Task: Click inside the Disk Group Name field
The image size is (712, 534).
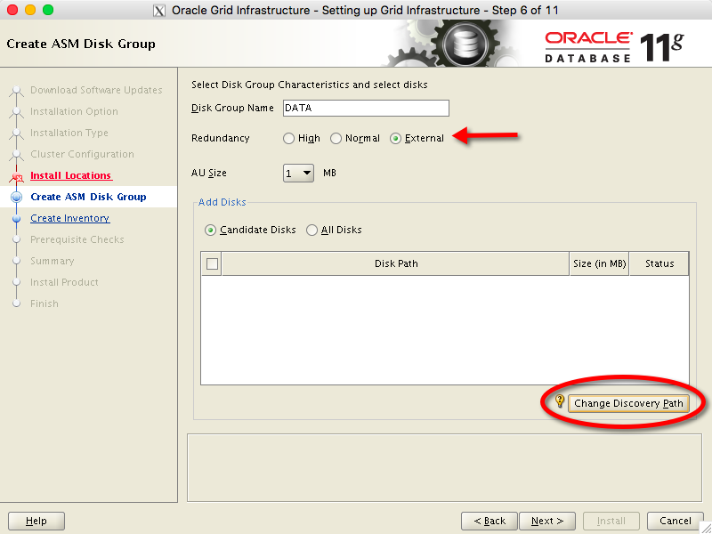Action: click(x=365, y=108)
